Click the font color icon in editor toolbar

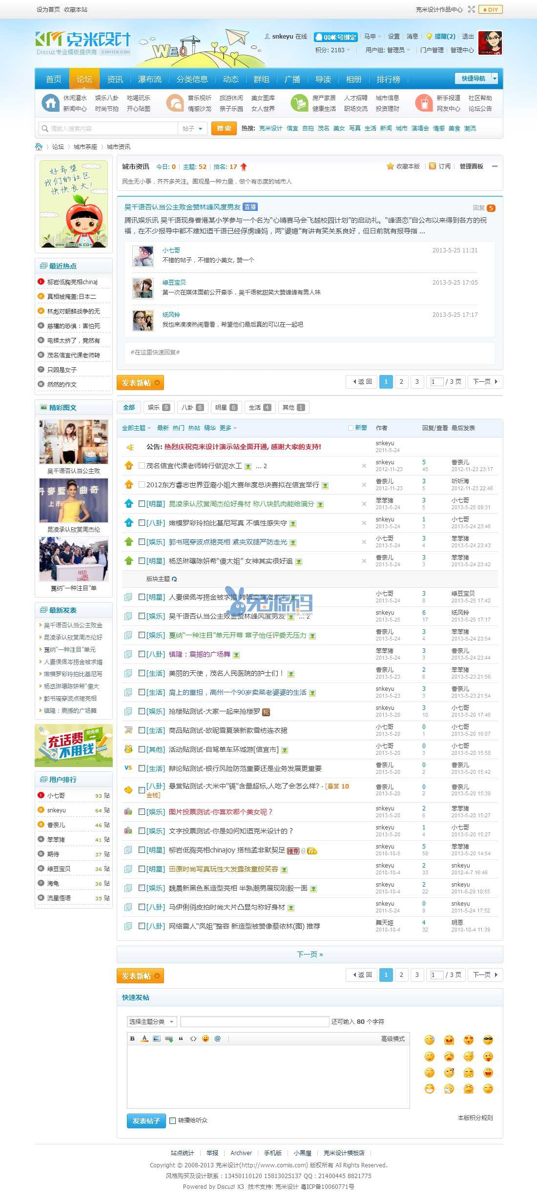[145, 1038]
